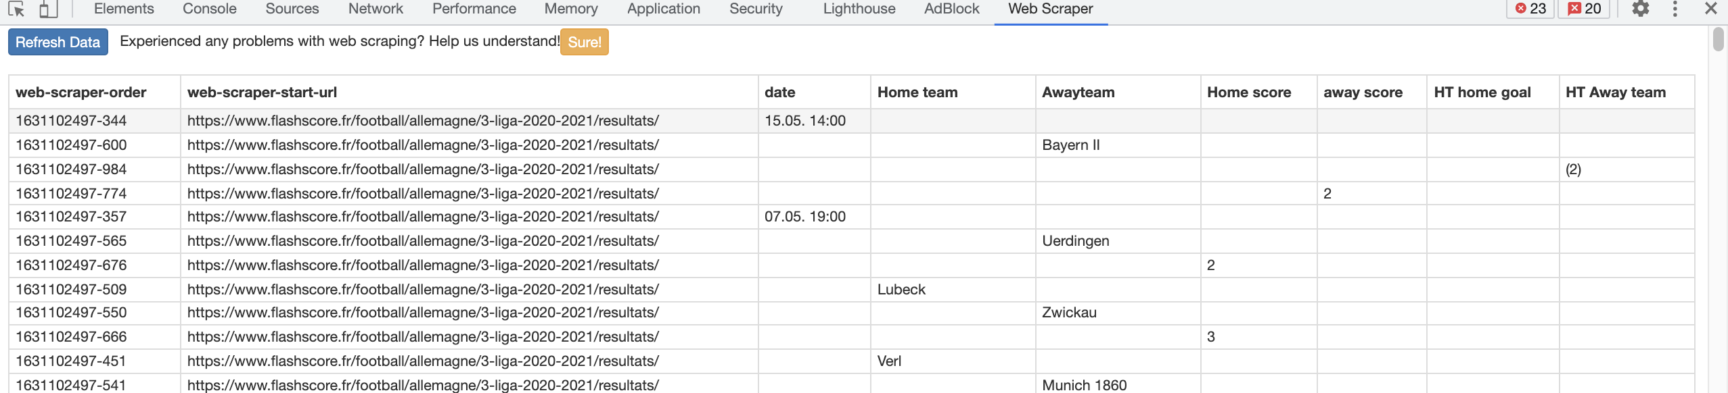Screen dimensions: 1728x393
Task: Open the Application tab
Action: [663, 9]
